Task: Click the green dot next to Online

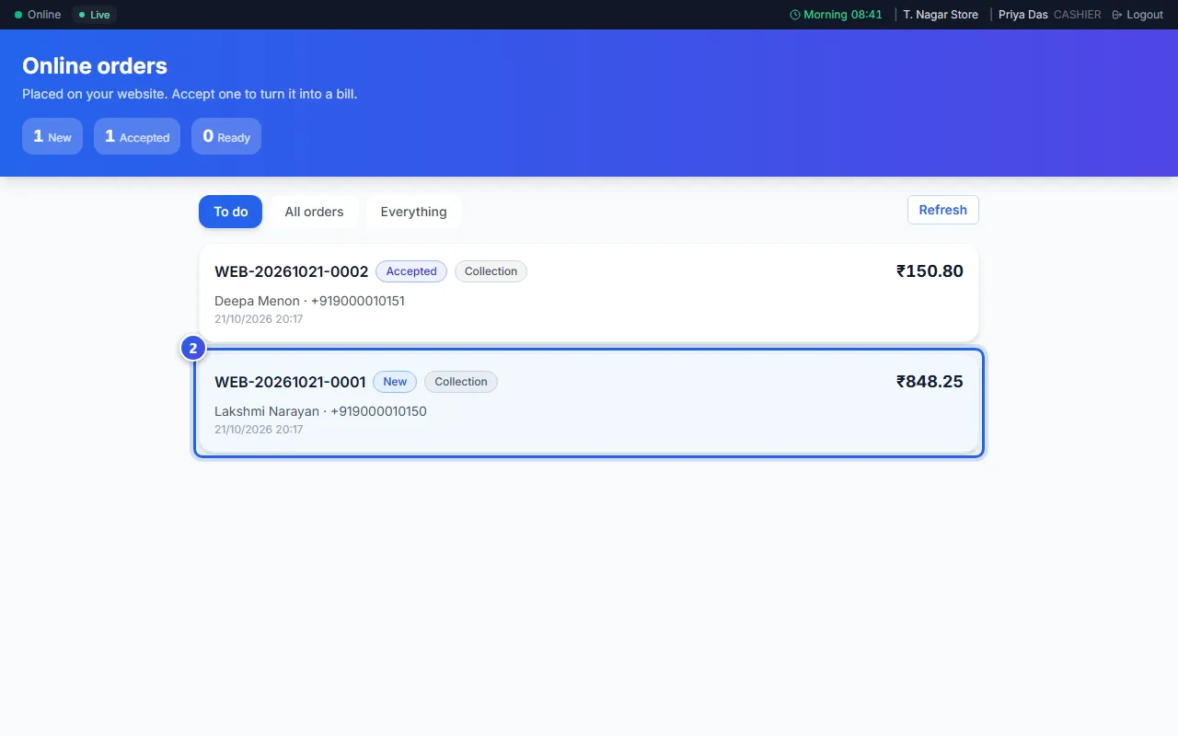Action: point(18,15)
